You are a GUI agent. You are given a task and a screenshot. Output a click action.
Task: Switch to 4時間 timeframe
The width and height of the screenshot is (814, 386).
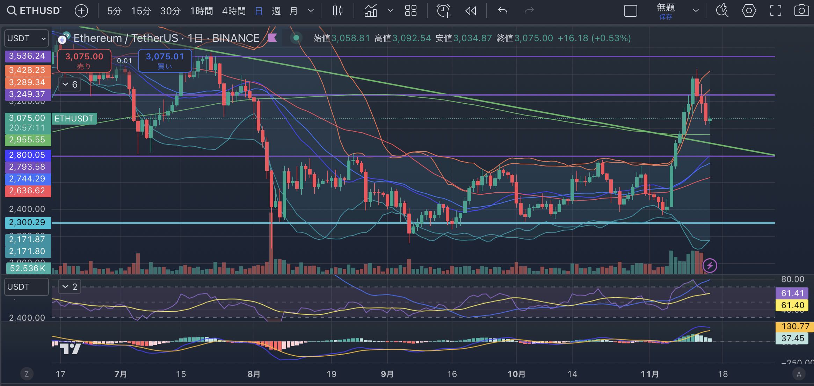[x=234, y=11]
